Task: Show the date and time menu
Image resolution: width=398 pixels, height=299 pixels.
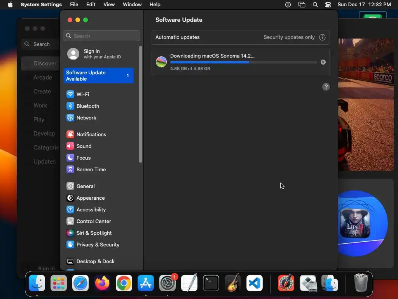Action: click(x=364, y=5)
